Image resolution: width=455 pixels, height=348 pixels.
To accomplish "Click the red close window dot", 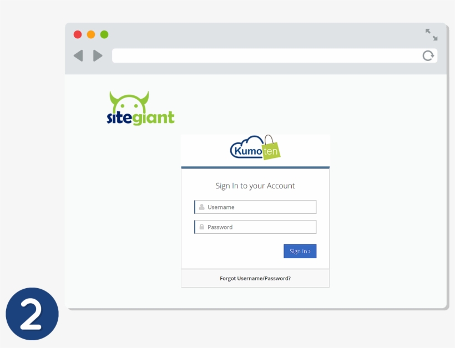I will point(78,34).
